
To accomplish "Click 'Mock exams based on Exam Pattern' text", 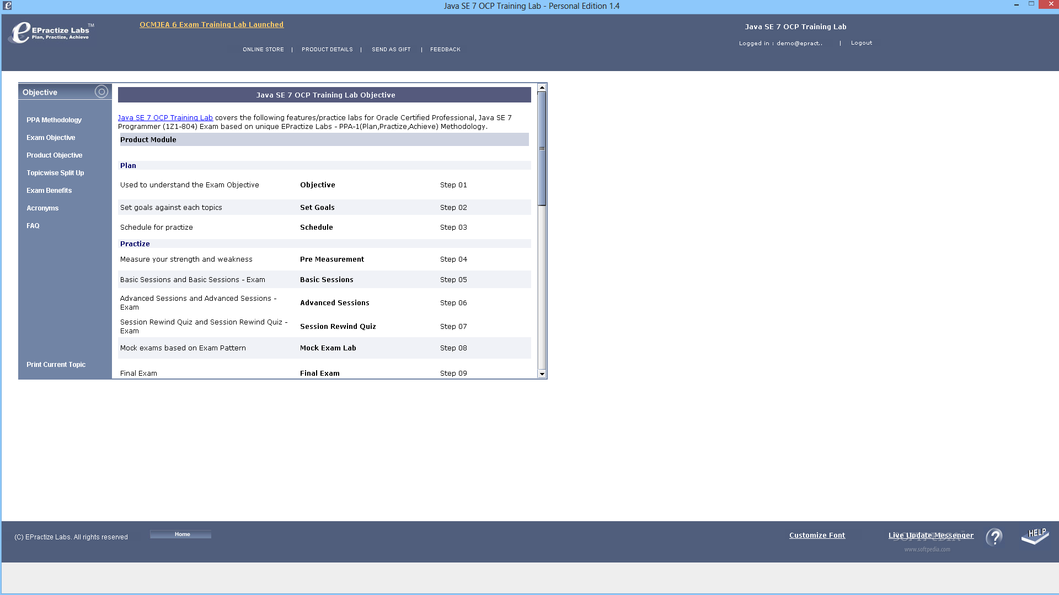I will point(183,348).
